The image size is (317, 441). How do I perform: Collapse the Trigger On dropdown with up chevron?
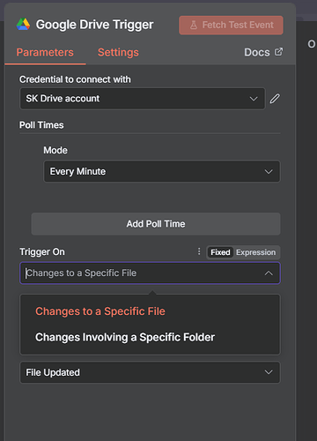[269, 273]
